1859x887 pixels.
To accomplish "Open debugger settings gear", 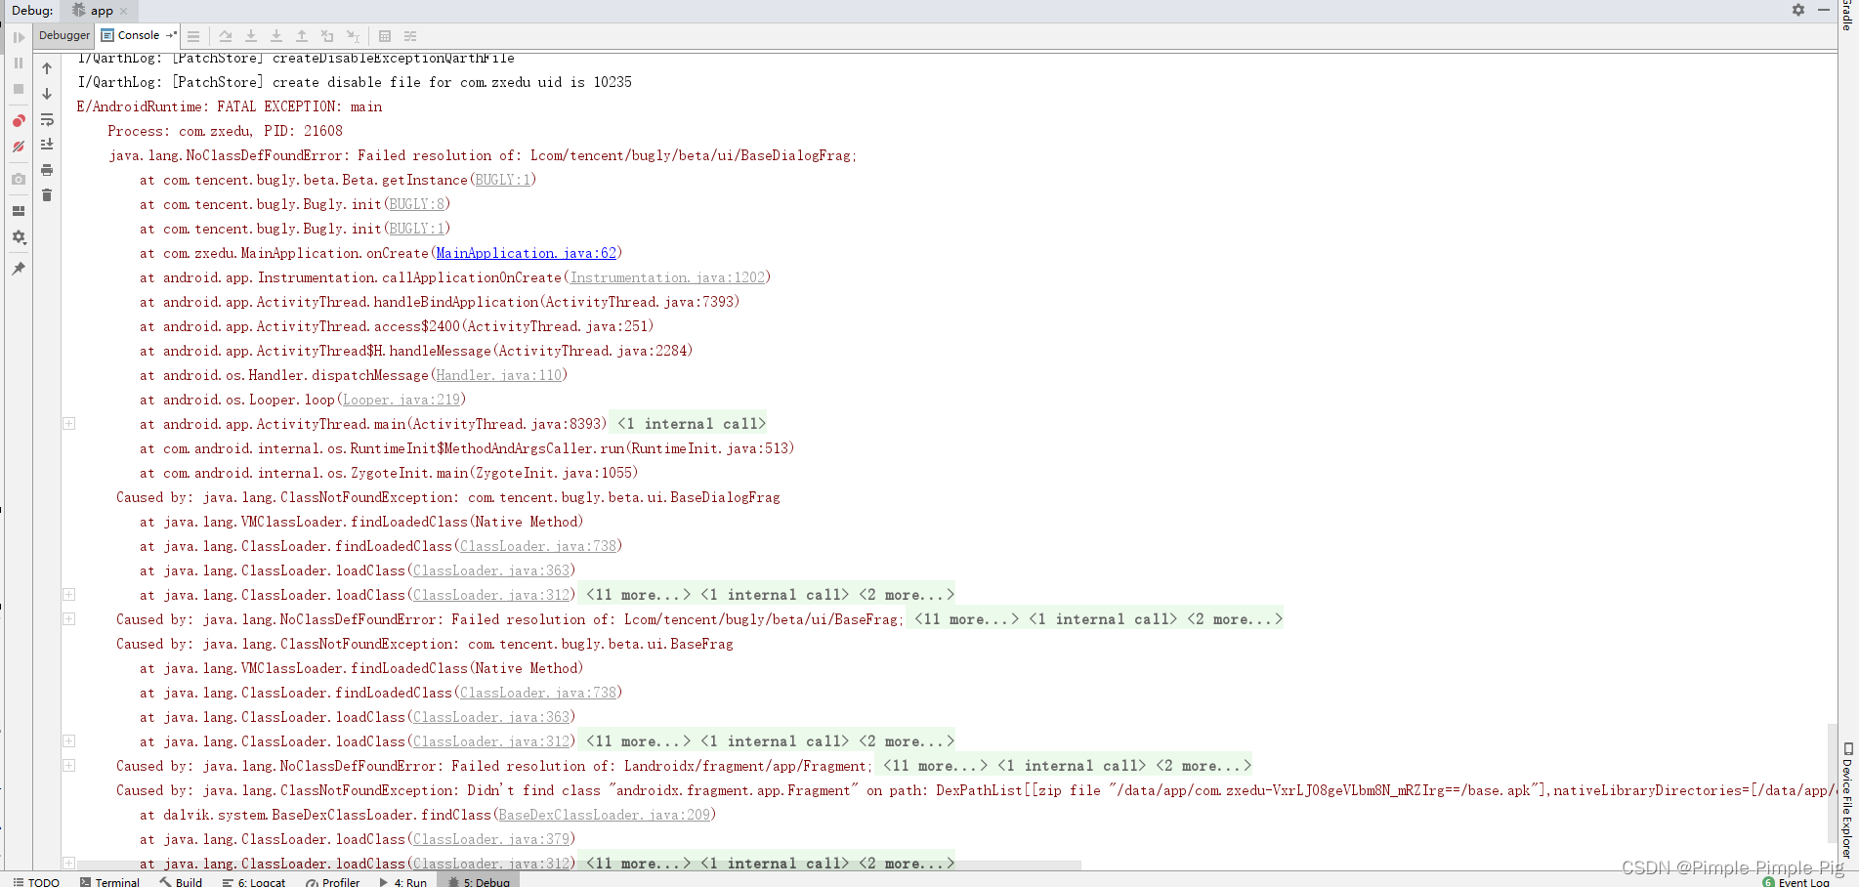I will pos(19,237).
